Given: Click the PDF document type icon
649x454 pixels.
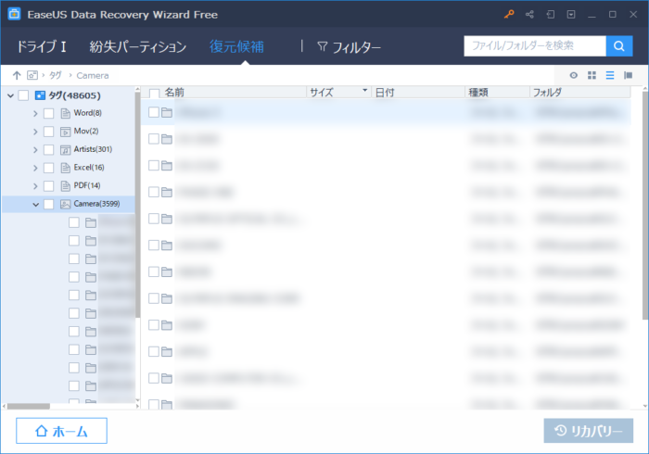Looking at the screenshot, I should click(x=66, y=185).
